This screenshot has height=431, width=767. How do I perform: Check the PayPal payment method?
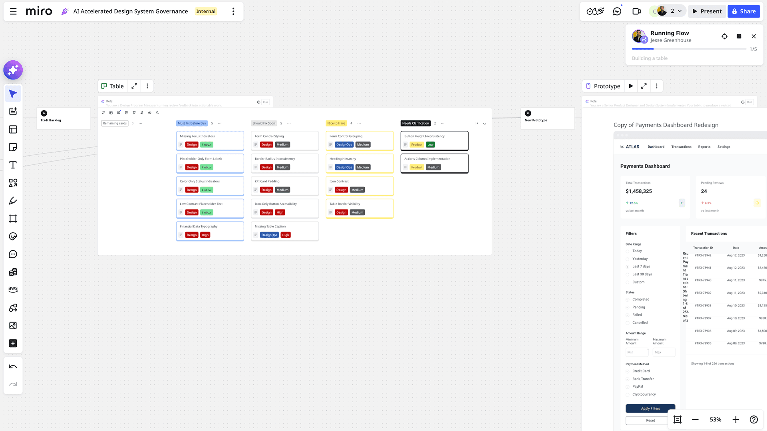(x=628, y=387)
